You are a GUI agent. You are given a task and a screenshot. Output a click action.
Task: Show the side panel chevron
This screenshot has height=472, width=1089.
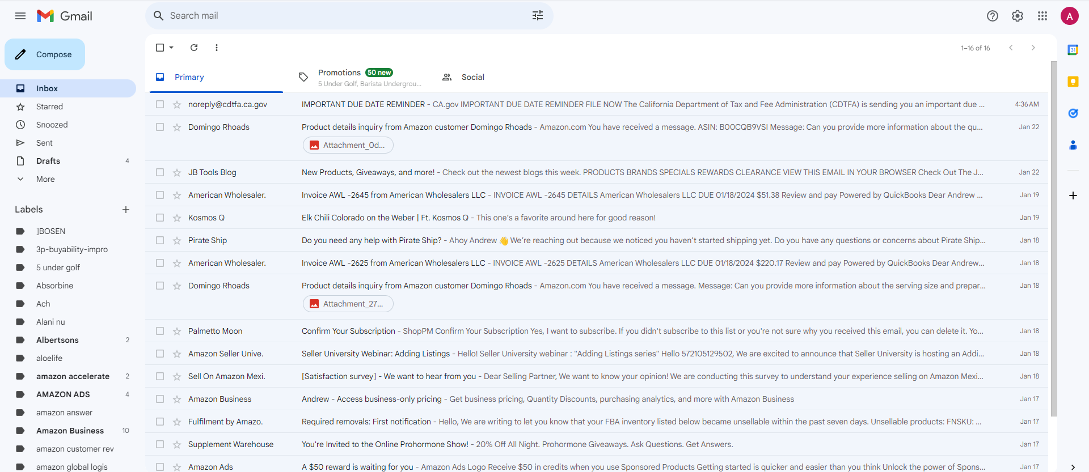pos(1073,467)
